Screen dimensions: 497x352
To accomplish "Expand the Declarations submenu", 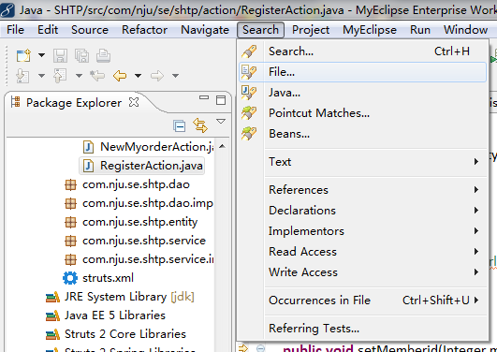I will [x=362, y=211].
